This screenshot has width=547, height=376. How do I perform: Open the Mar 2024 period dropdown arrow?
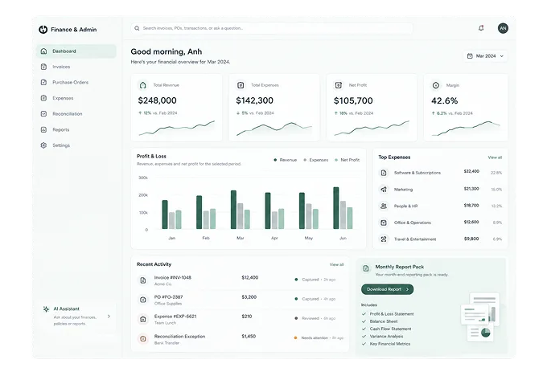(502, 56)
